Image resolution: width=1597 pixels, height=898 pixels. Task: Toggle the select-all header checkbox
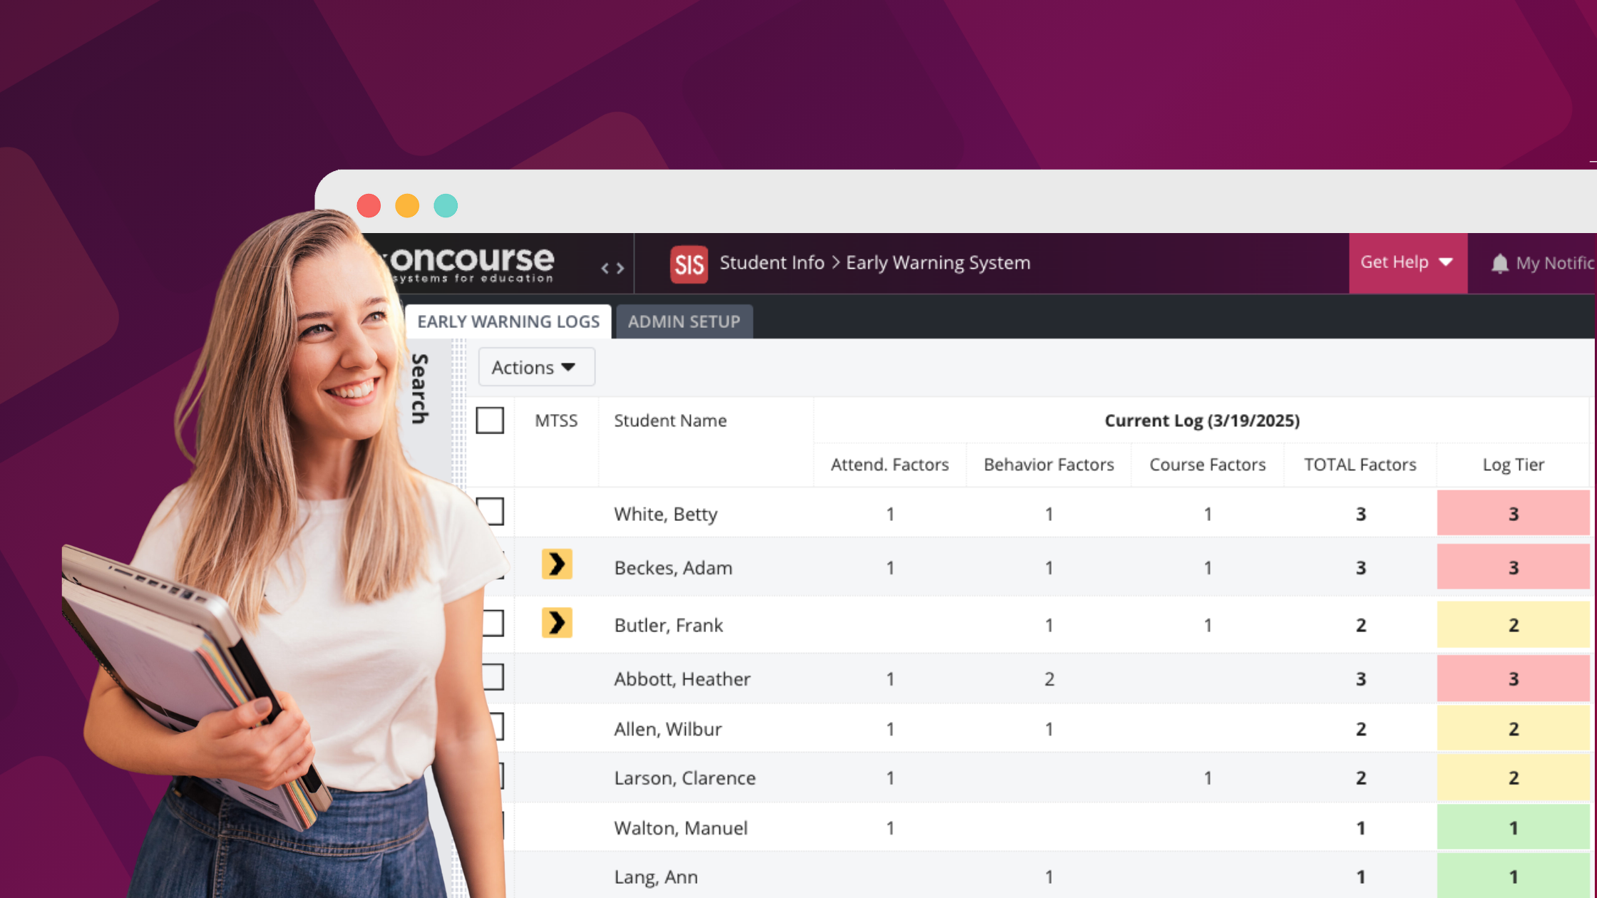point(490,420)
